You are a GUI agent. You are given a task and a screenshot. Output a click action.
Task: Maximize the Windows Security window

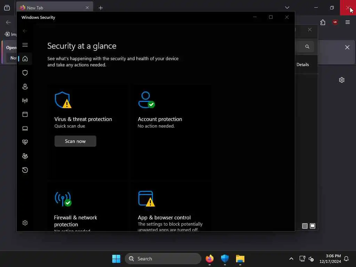tap(270, 17)
